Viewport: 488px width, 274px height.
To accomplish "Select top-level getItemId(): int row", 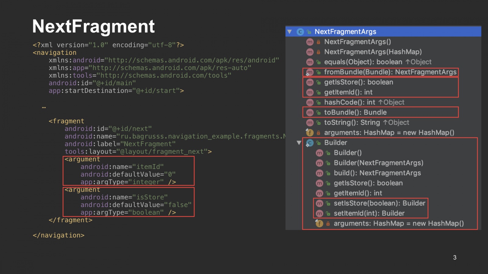I will click(x=383, y=92).
